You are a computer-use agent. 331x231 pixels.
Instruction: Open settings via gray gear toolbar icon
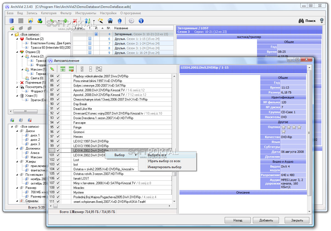point(132,21)
